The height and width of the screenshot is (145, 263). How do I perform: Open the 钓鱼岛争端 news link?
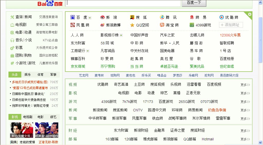pos(217,110)
